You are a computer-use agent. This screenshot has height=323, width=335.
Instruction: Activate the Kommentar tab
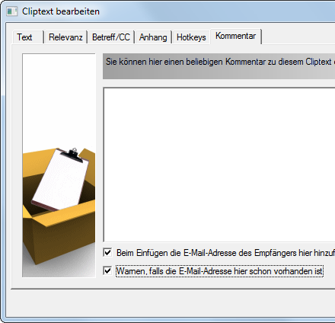[x=236, y=37]
